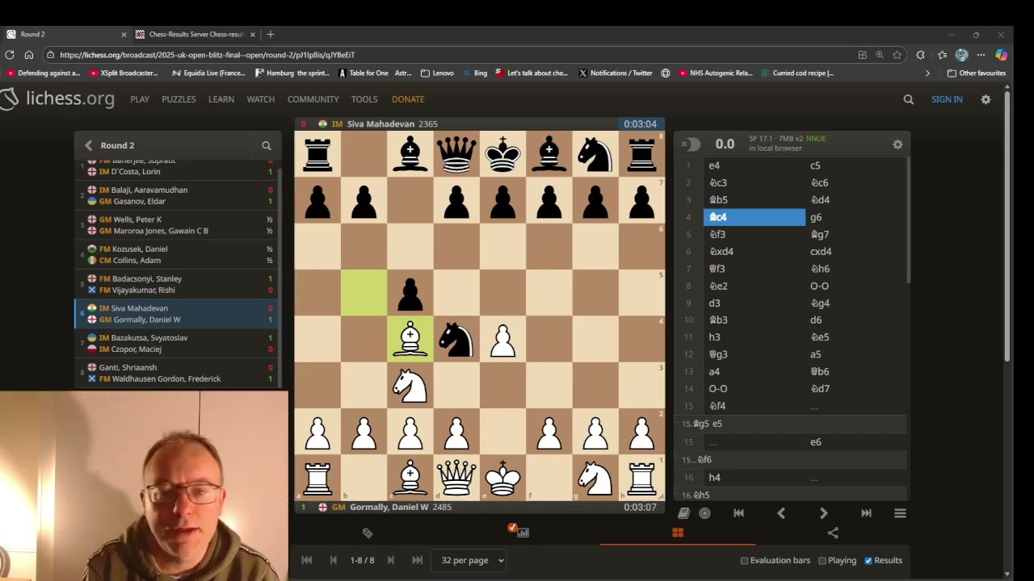1034x581 pixels.
Task: Click the lichess.org logo
Action: click(x=57, y=99)
